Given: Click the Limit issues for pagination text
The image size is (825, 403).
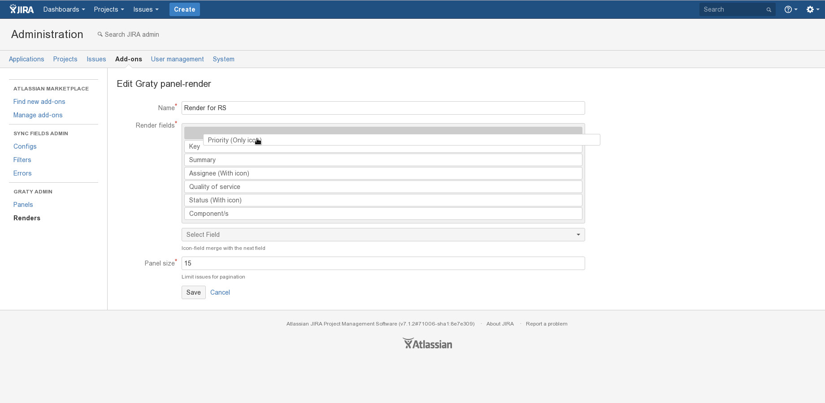Looking at the screenshot, I should [213, 277].
